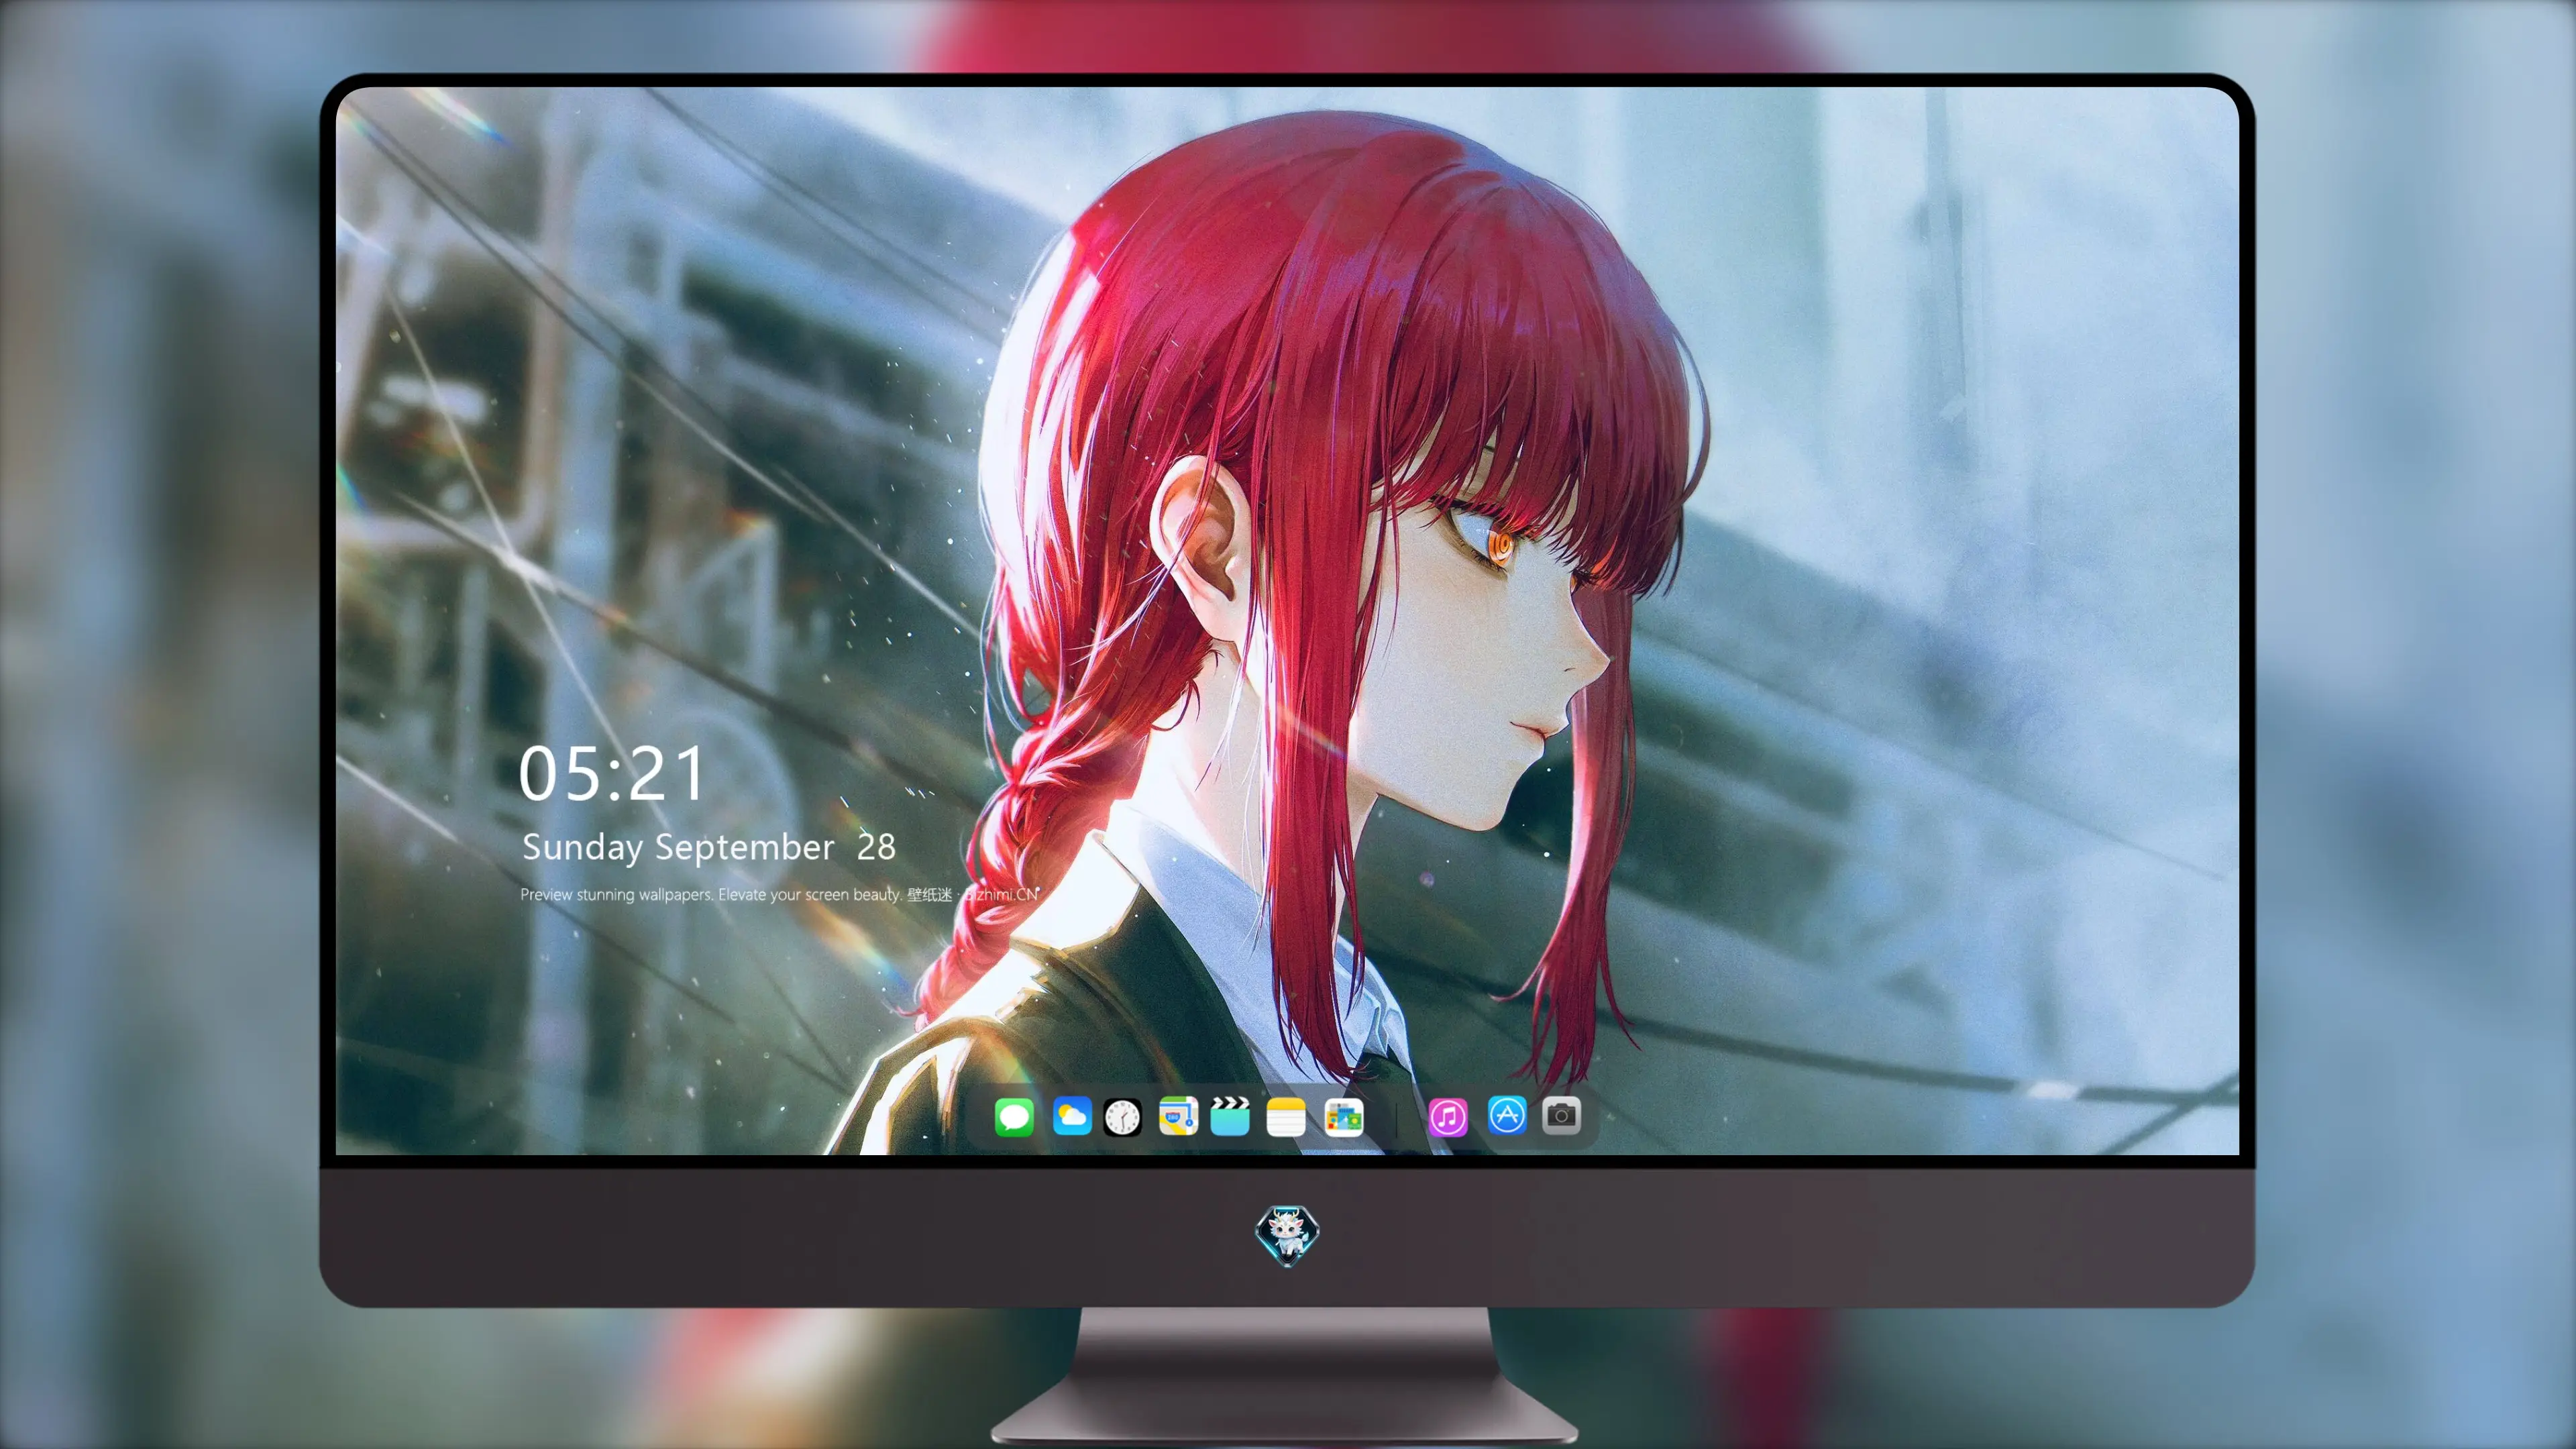Open the Messages app in the dock
Screen dimensions: 2576x1449
click(x=1013, y=1117)
